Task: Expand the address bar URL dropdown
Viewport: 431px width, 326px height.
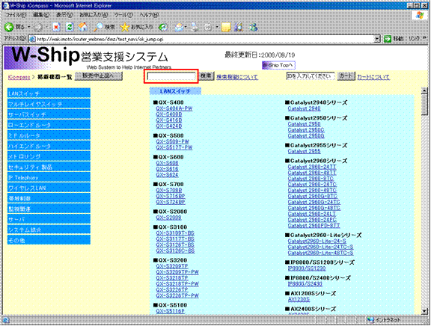Action: pyautogui.click(x=378, y=39)
